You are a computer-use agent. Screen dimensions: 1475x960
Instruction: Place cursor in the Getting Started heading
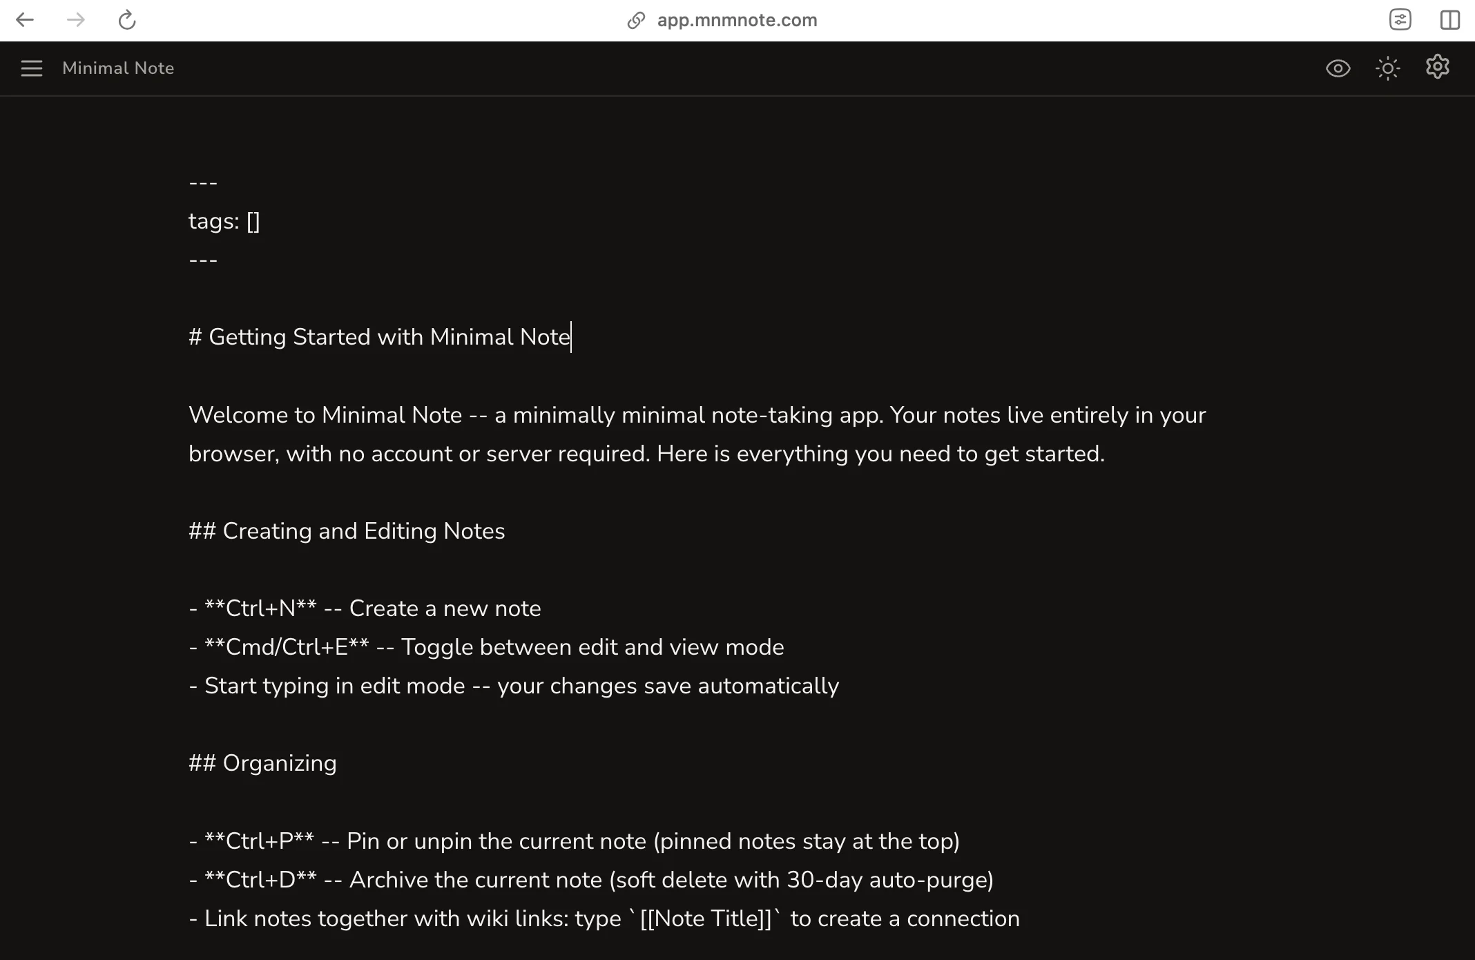click(379, 337)
